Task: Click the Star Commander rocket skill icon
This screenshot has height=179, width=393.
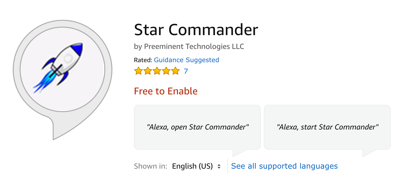Action: [x=62, y=69]
